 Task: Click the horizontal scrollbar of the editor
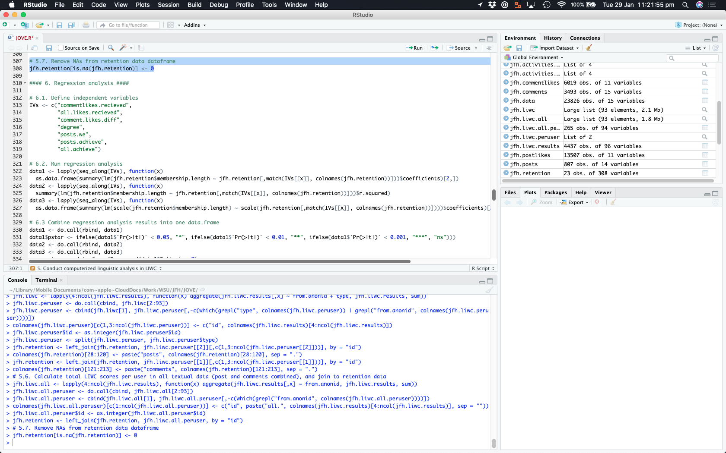pyautogui.click(x=220, y=261)
